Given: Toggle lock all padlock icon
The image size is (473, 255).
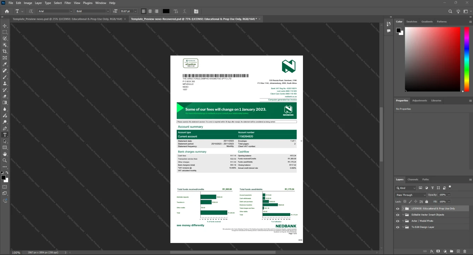Looking at the screenshot, I should pos(426,202).
